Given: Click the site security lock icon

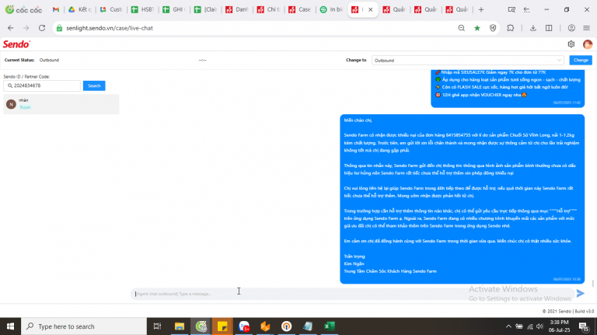Looking at the screenshot, I should pos(59,28).
